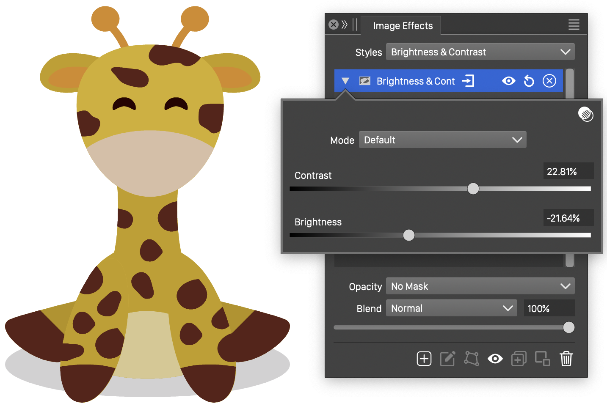Click the shape region node icon

tap(471, 359)
